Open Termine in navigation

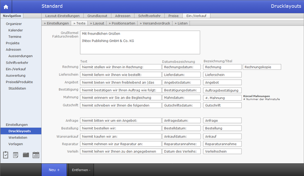click(15, 37)
